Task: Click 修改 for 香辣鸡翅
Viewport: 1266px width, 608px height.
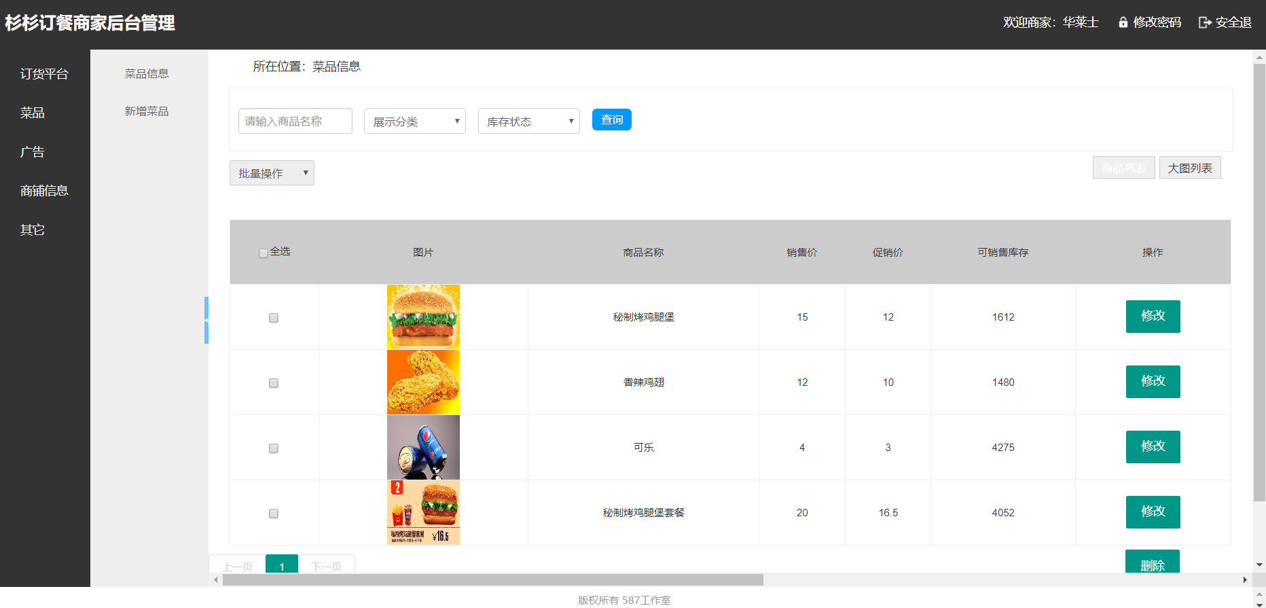Action: coord(1153,382)
